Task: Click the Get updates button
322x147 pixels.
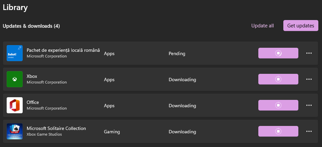Action: (x=300, y=26)
